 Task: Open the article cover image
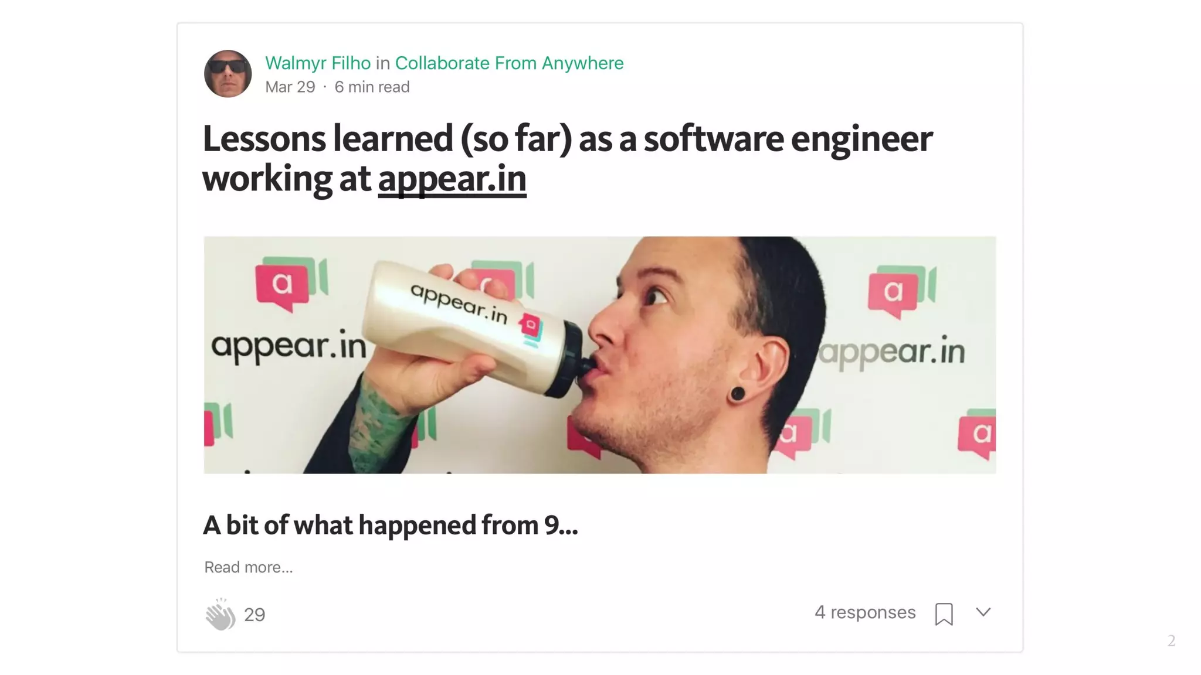pyautogui.click(x=600, y=355)
